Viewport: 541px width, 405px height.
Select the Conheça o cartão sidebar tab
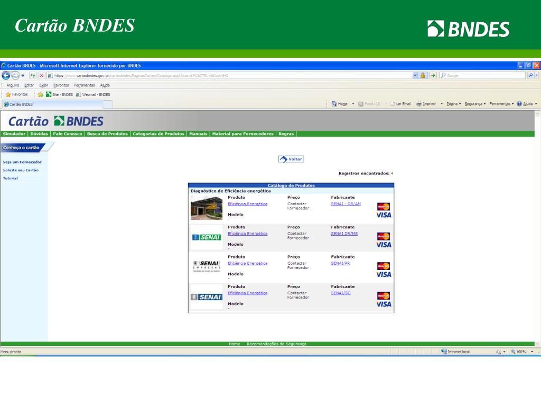click(x=23, y=148)
